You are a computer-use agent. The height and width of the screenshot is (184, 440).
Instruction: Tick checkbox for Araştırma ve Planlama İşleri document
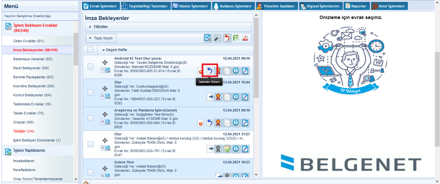[91, 118]
